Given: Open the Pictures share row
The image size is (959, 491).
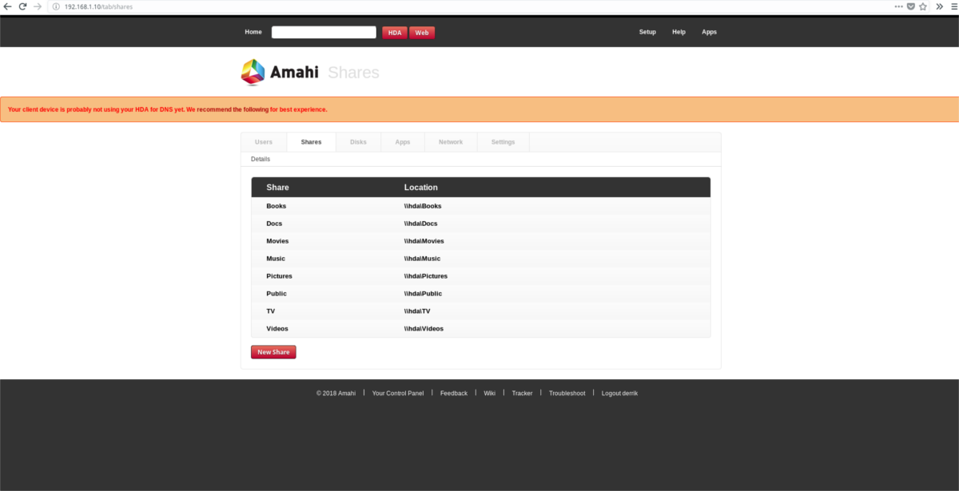Looking at the screenshot, I should (x=480, y=276).
